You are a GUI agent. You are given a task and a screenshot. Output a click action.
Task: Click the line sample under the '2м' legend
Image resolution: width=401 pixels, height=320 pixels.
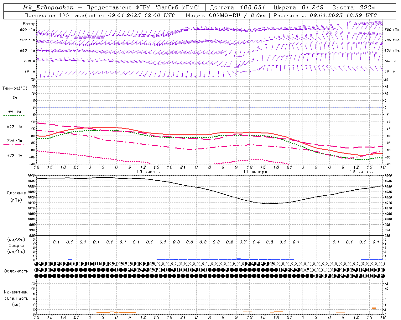(14, 101)
